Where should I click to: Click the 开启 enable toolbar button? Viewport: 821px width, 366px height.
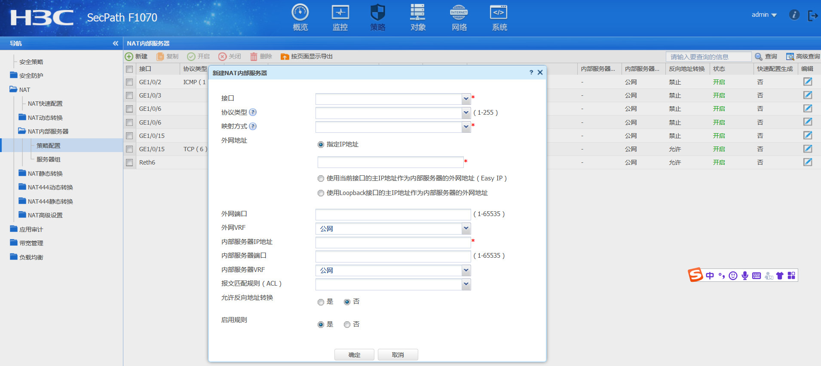[199, 57]
